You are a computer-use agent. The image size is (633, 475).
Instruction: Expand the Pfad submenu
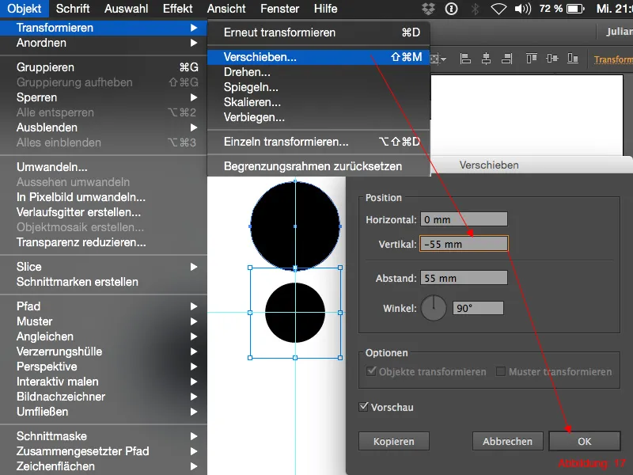[x=104, y=306]
